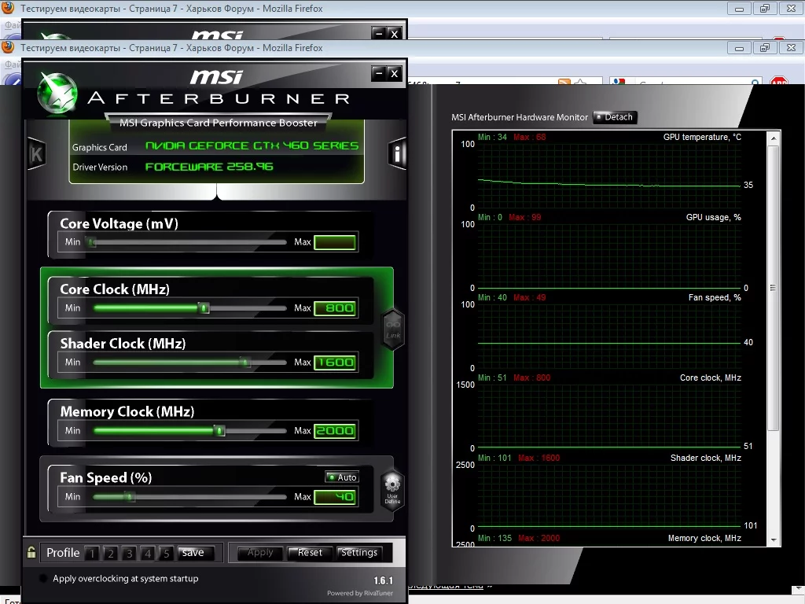Open the information 'i' side panel
The height and width of the screenshot is (604, 805).
tap(398, 154)
